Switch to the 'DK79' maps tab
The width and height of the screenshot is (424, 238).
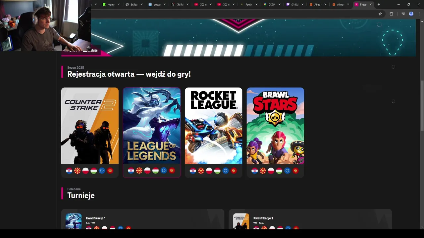(x=271, y=4)
